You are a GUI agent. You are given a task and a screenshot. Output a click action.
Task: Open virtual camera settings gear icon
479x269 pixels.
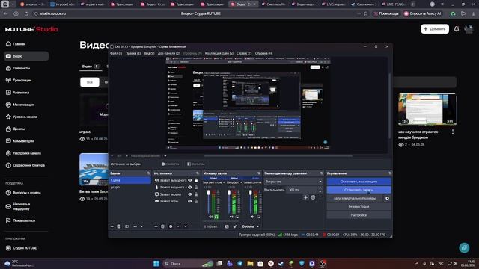click(387, 198)
